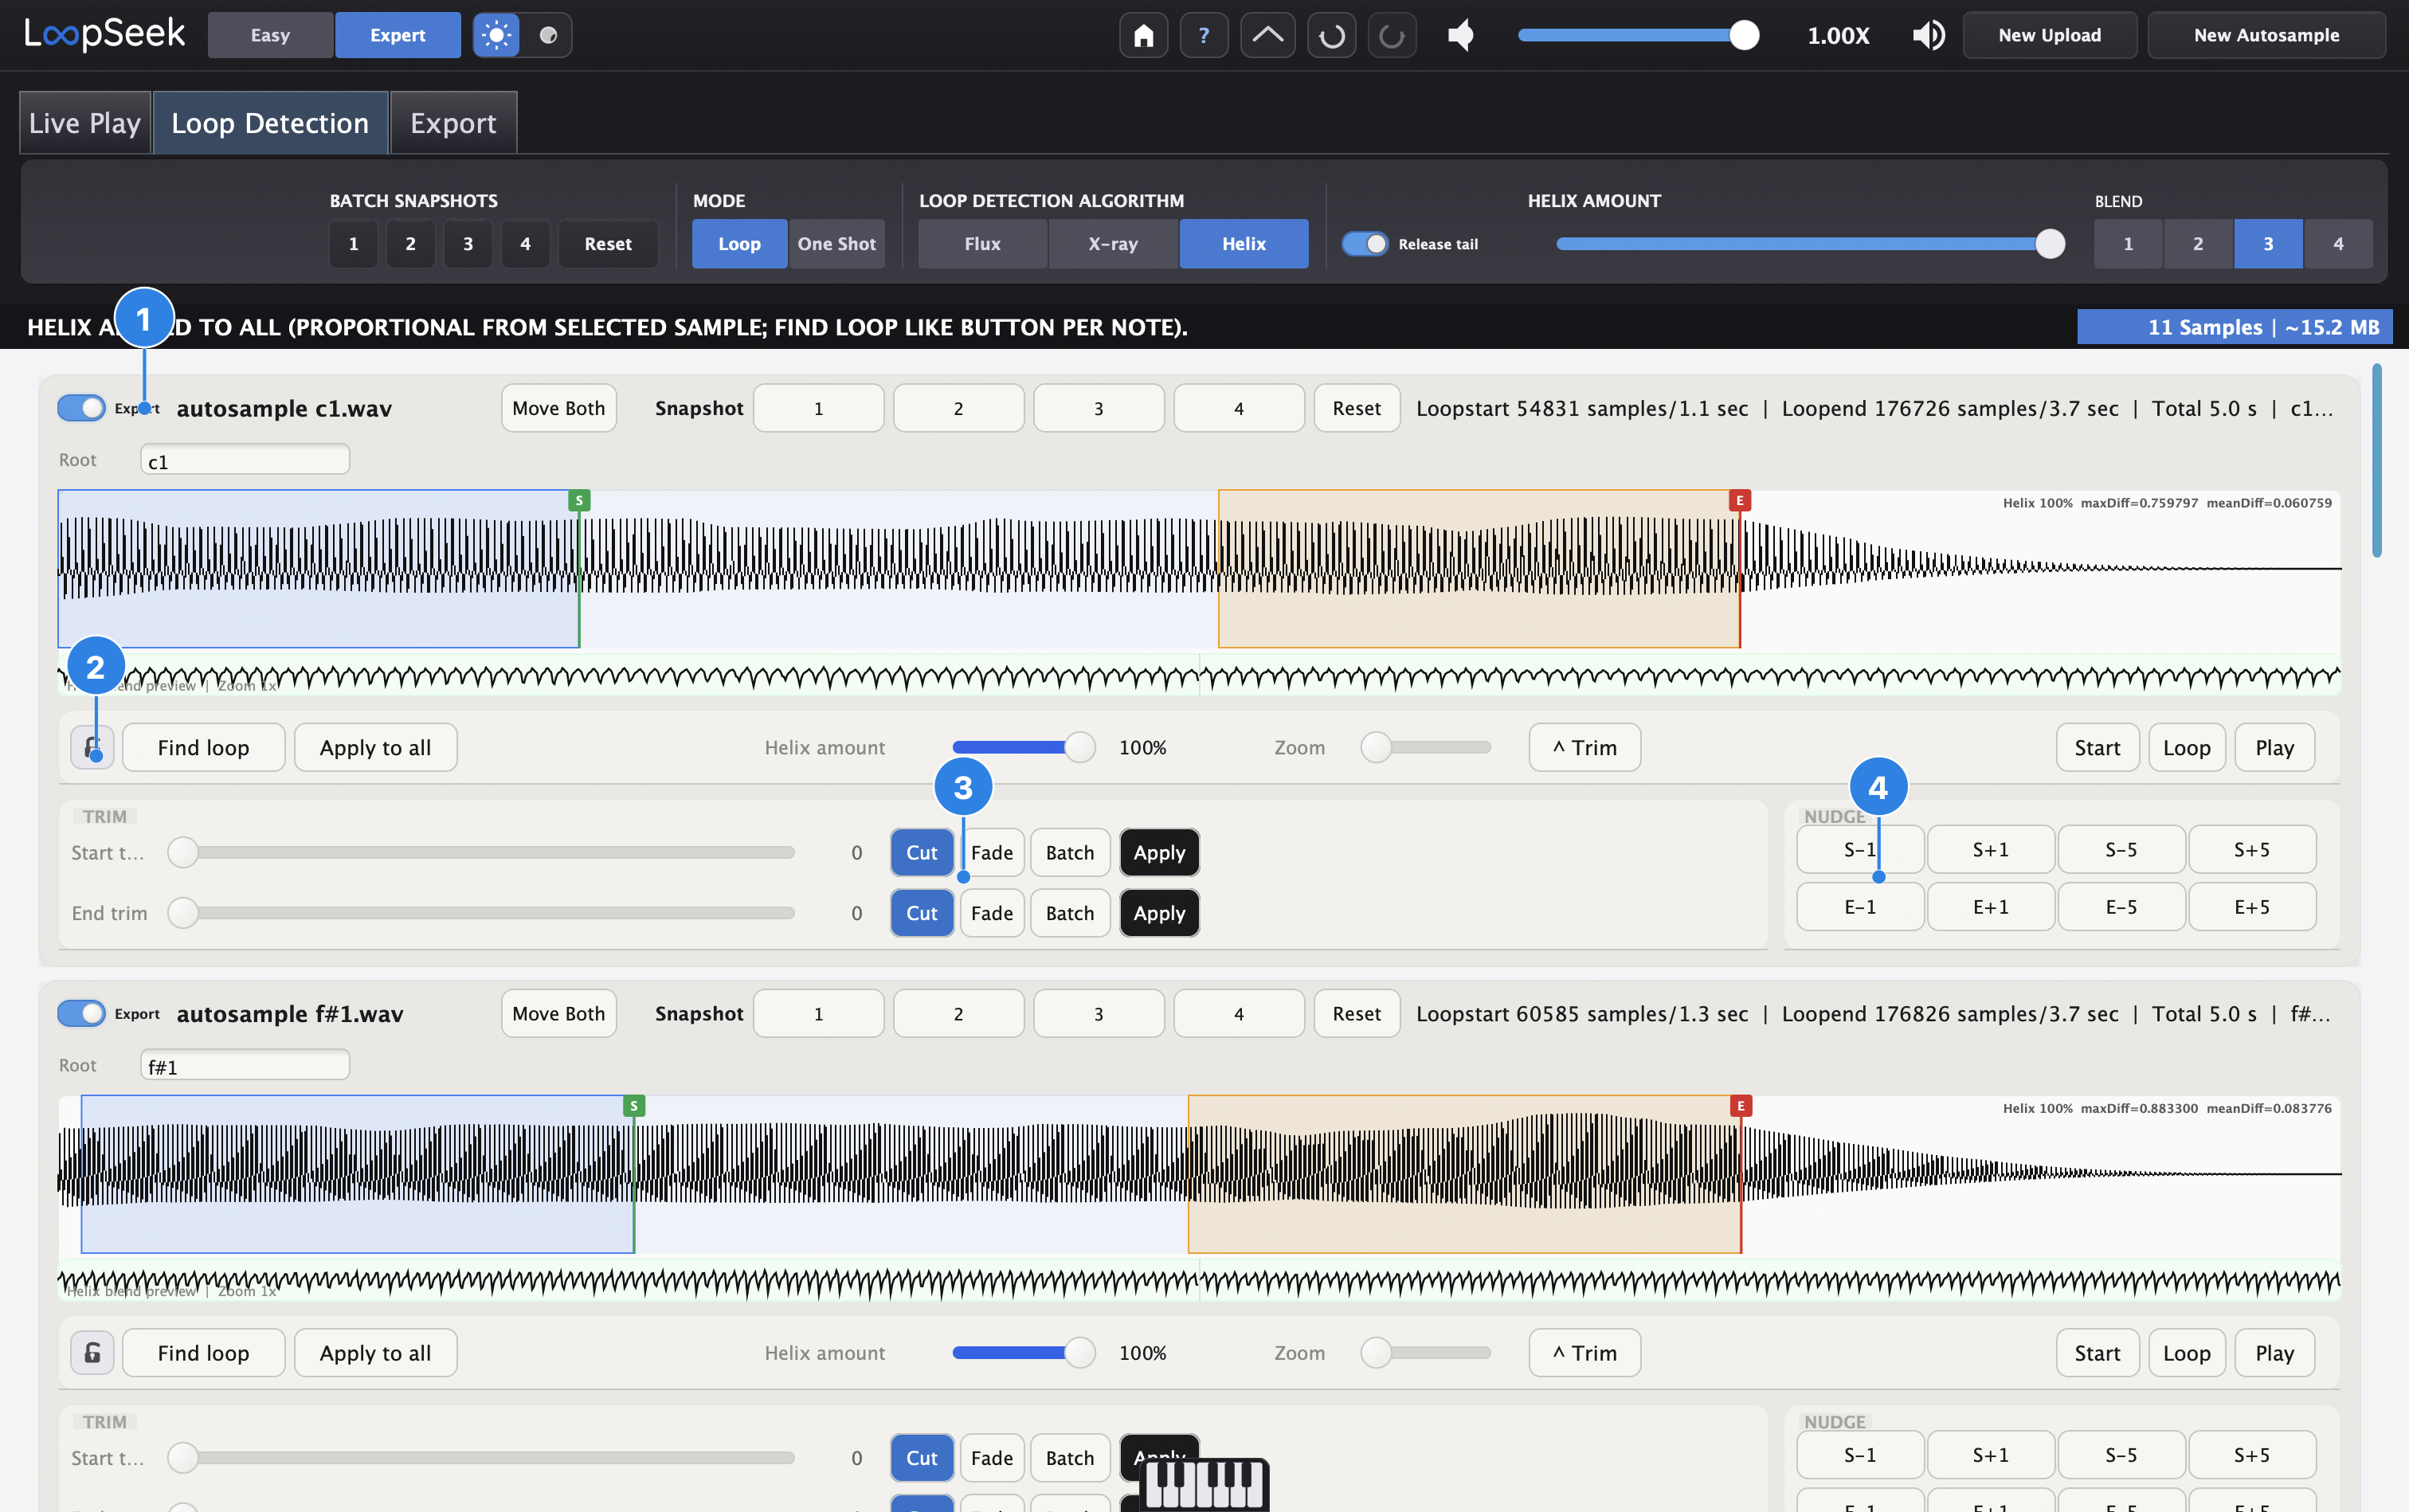This screenshot has width=2409, height=1512.
Task: Open the Export tab
Action: point(453,123)
